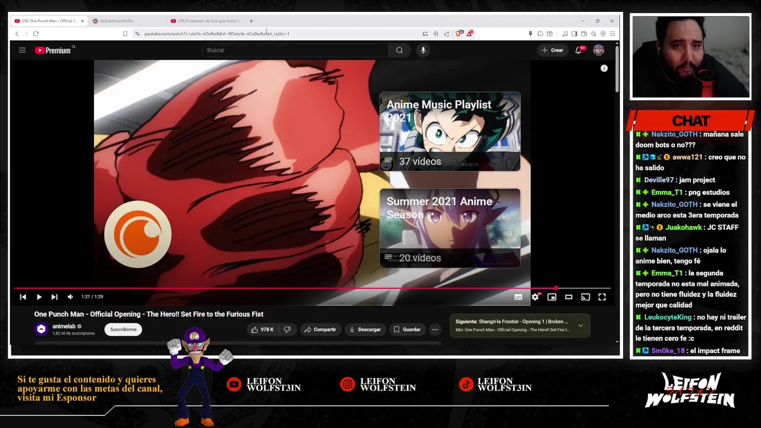This screenshot has height=428, width=761.
Task: Cast video to a TV
Action: pos(585,297)
